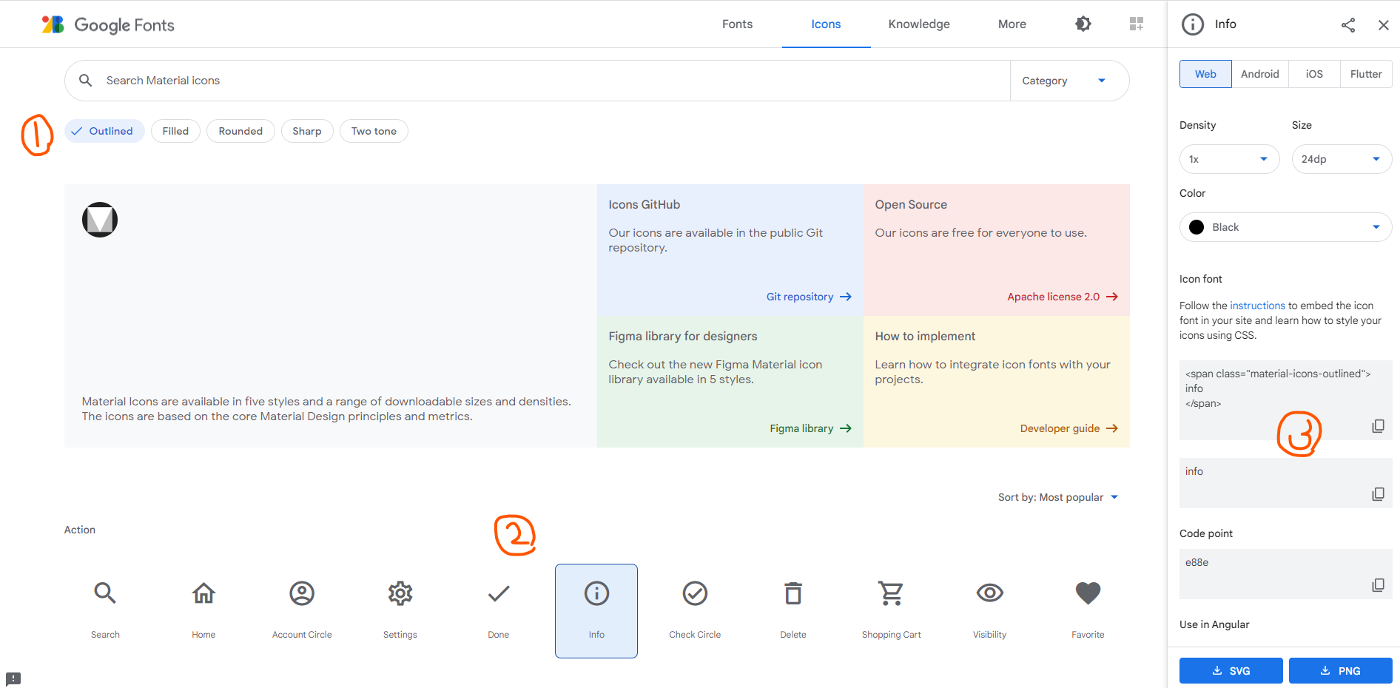Switch to the Android platform option
1400x688 pixels.
click(1260, 74)
